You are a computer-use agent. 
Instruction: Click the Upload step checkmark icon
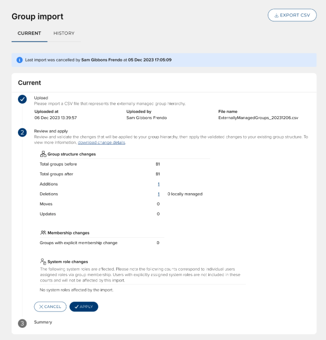[x=22, y=99]
